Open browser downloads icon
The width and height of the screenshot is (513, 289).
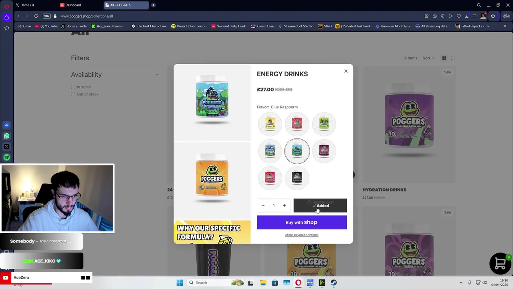pyautogui.click(x=467, y=16)
